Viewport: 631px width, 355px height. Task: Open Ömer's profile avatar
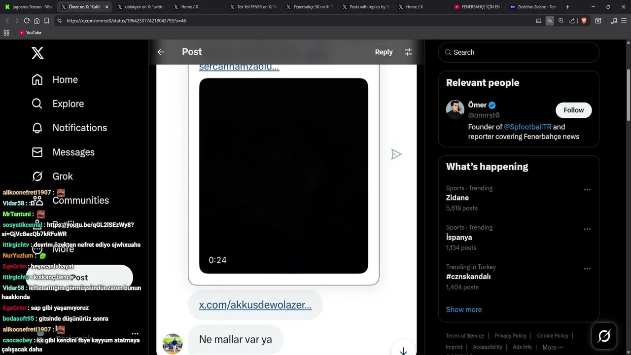455,110
